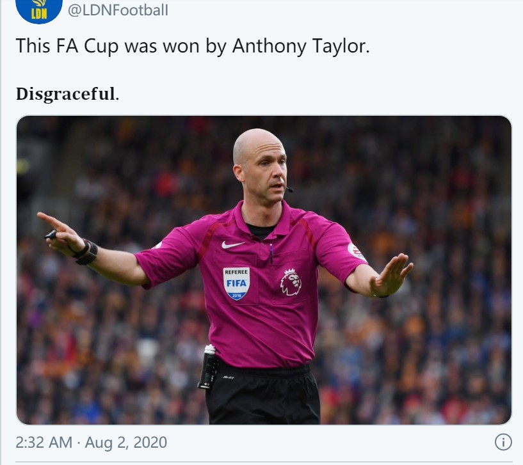
Task: Open the referee photo attachment
Action: pos(264,270)
